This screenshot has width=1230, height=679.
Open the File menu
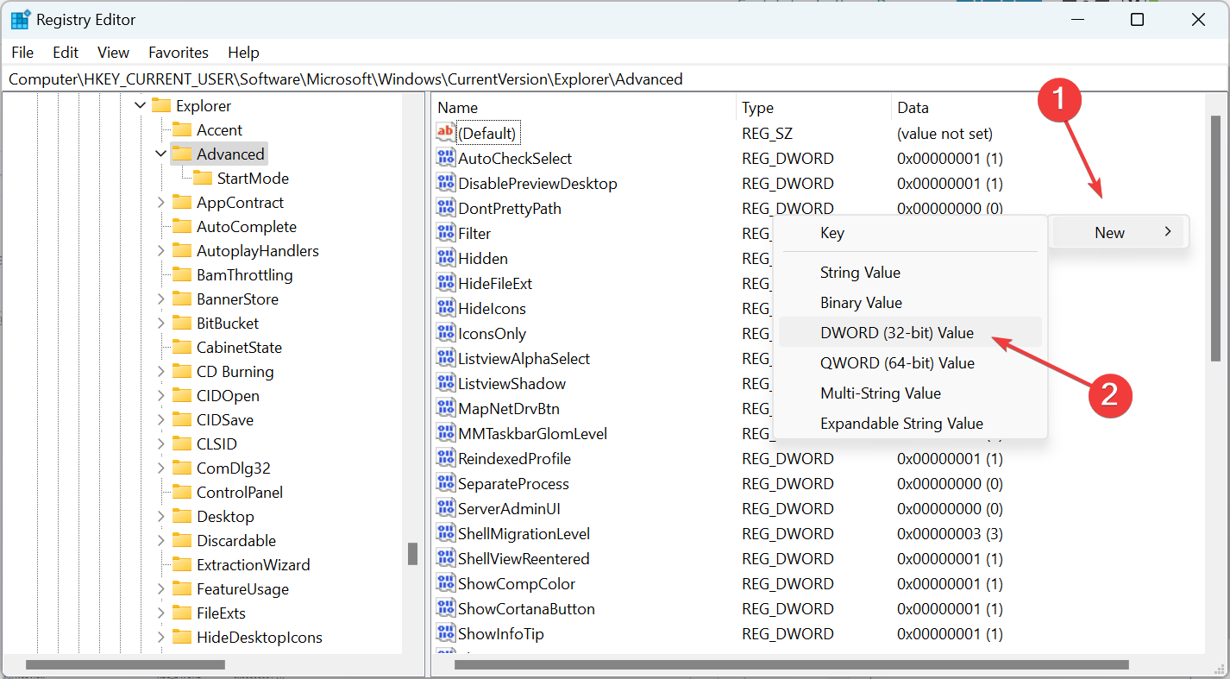tap(22, 53)
